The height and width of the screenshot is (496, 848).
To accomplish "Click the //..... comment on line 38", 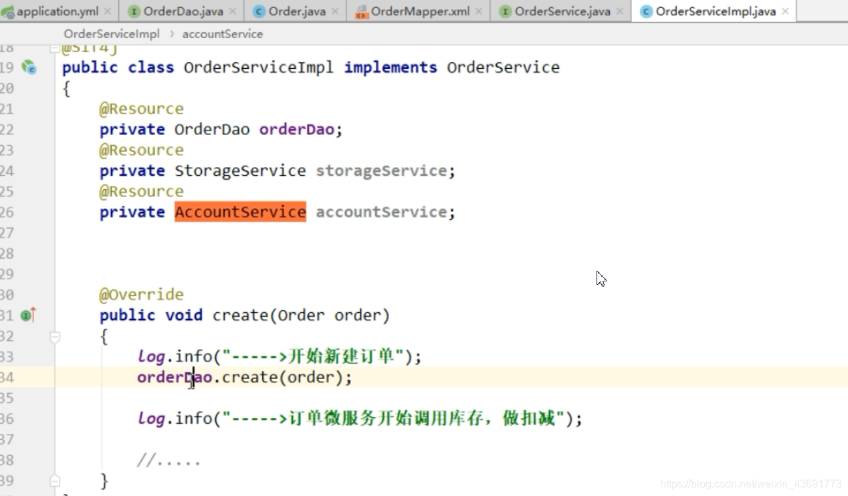I will click(169, 460).
